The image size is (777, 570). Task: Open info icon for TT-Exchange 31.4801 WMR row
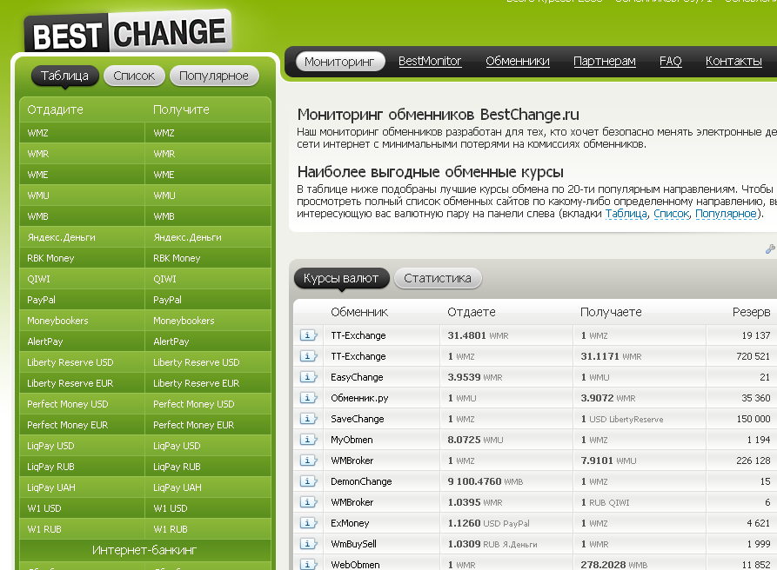click(308, 335)
